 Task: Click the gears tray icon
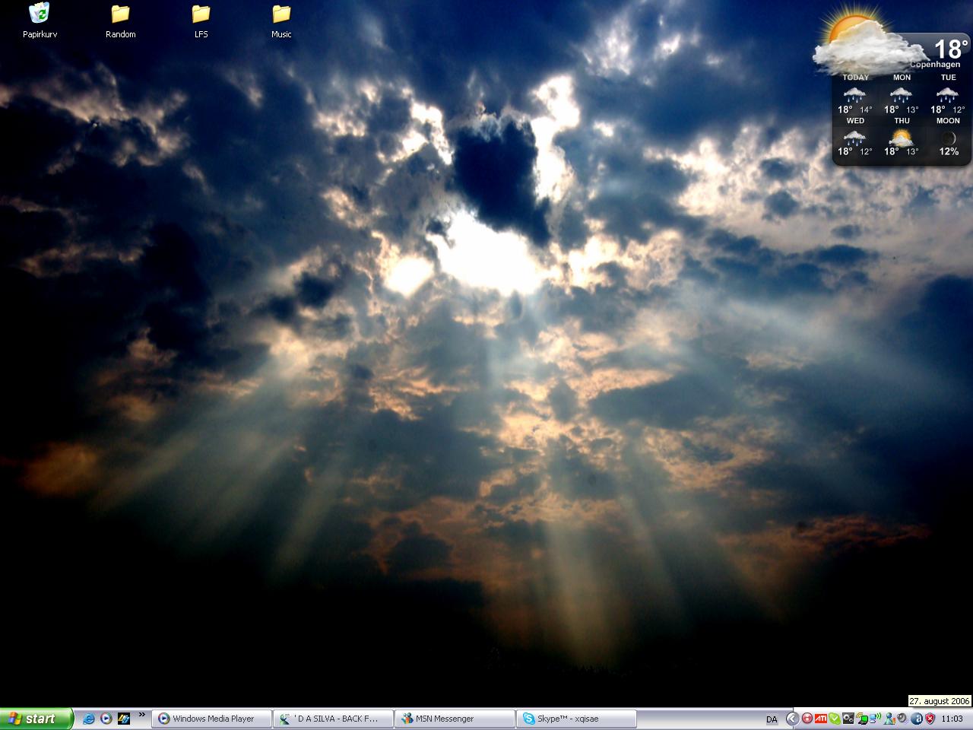(848, 719)
